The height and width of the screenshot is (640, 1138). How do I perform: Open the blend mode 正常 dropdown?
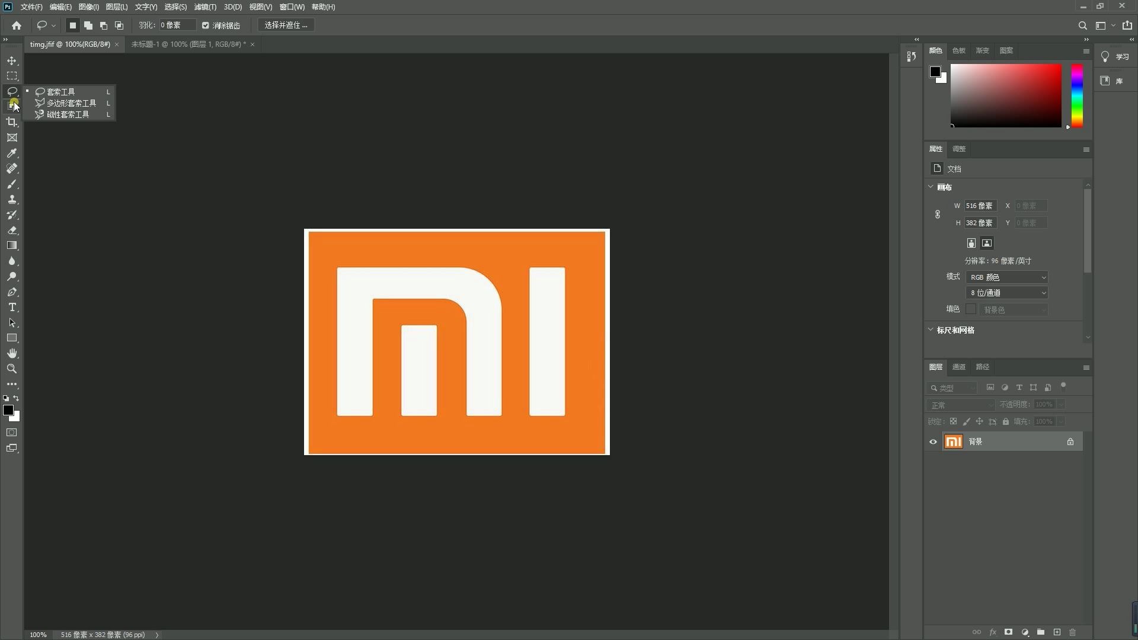pyautogui.click(x=961, y=405)
